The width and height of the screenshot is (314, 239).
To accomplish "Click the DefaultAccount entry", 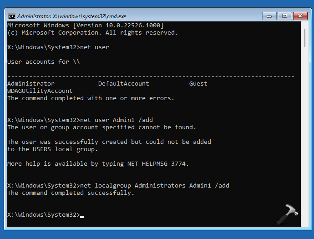I will click(123, 84).
